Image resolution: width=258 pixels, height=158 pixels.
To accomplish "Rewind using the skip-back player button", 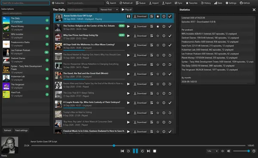I will [x=128, y=151].
